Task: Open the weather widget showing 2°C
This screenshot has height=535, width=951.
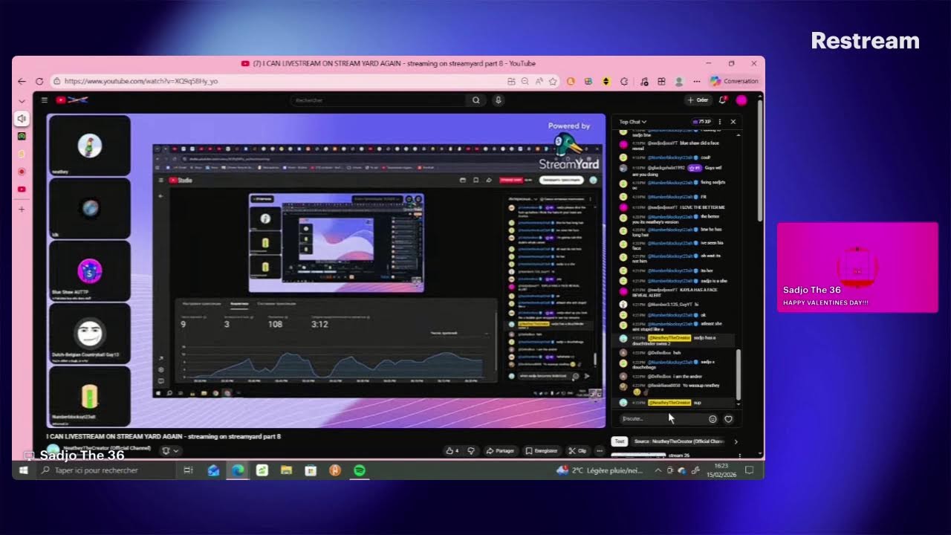Action: (x=600, y=470)
